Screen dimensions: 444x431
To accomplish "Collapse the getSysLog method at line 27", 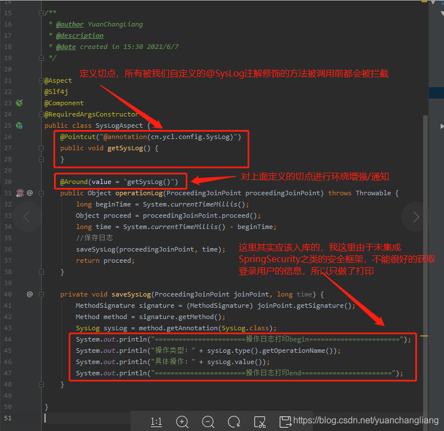I will (41, 148).
